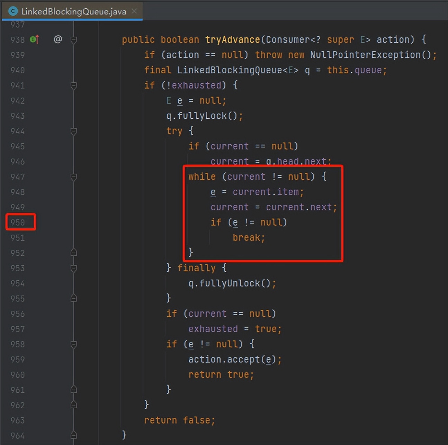This screenshot has height=445, width=448.
Task: Collapse tryAdvance method fold at line 938
Action: tap(73, 40)
